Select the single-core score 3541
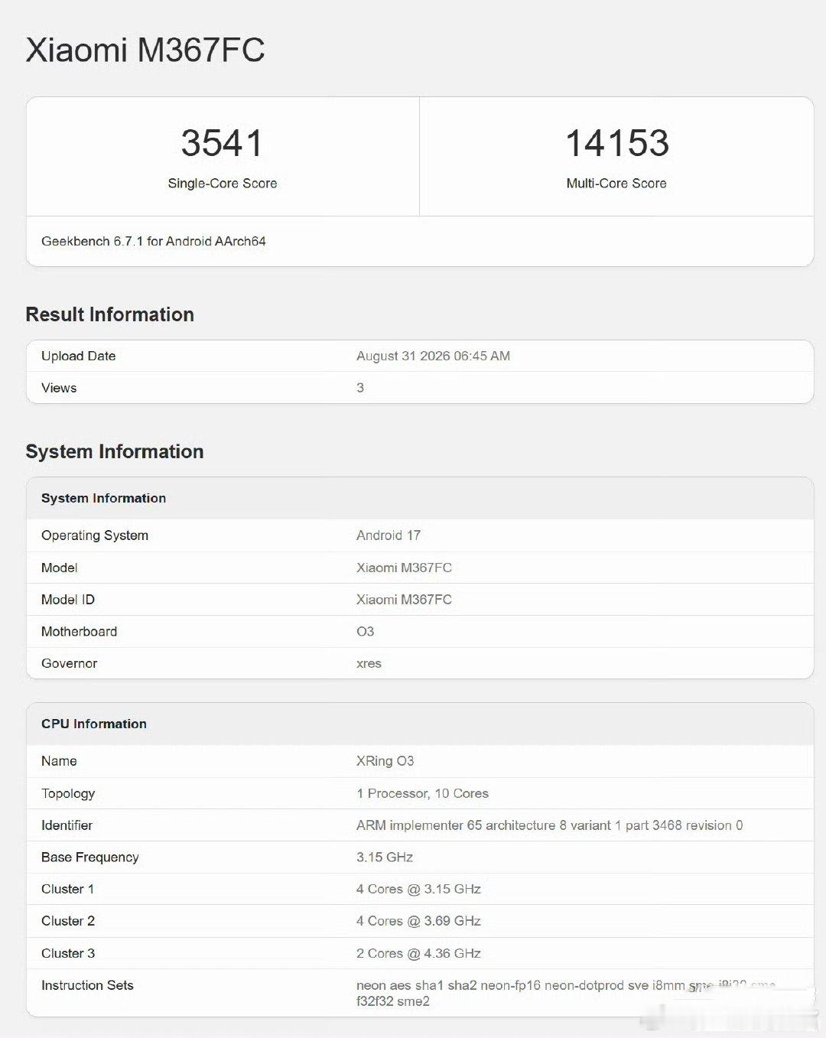Viewport: 826px width, 1038px height. [222, 143]
